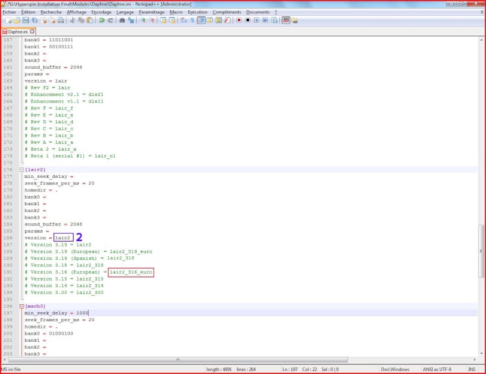Open the Paramétrage menu
This screenshot has height=374, width=486.
[x=151, y=12]
